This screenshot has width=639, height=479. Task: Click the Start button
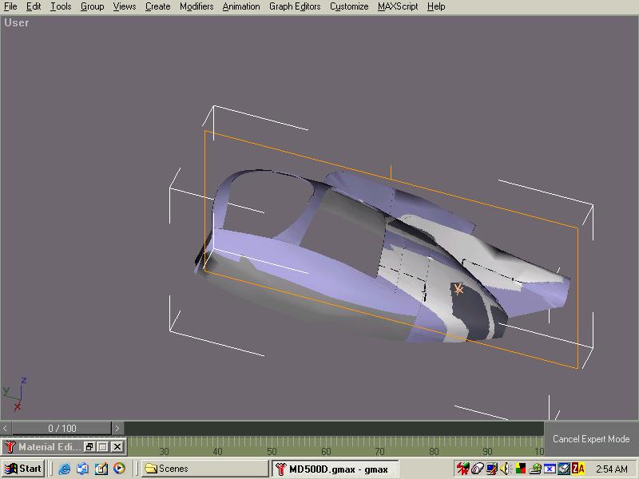(x=23, y=469)
